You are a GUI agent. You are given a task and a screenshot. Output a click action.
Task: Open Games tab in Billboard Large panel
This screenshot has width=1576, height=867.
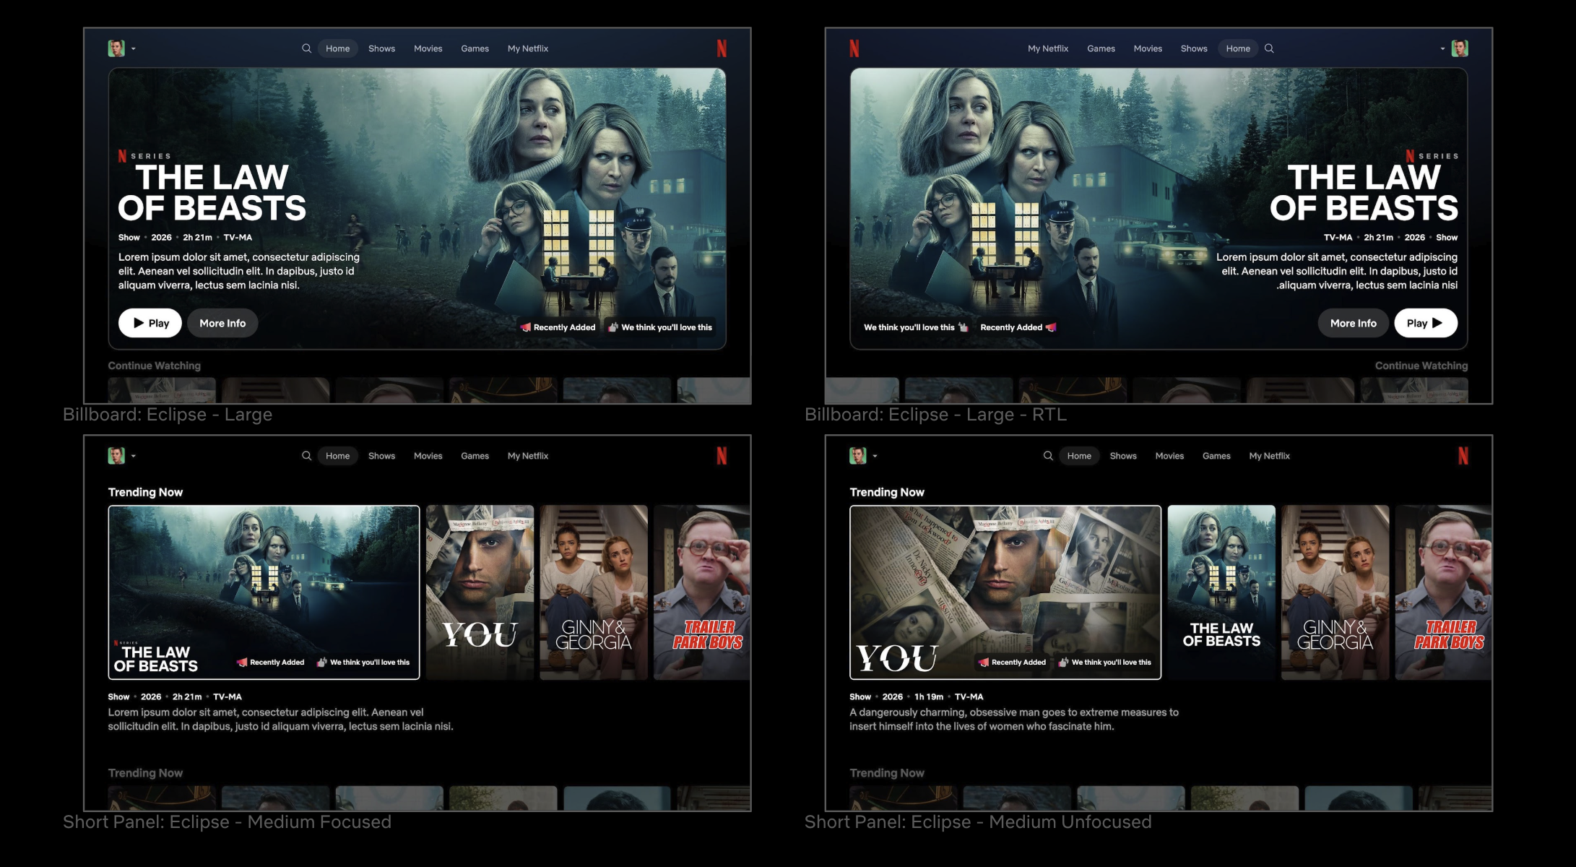pos(475,48)
